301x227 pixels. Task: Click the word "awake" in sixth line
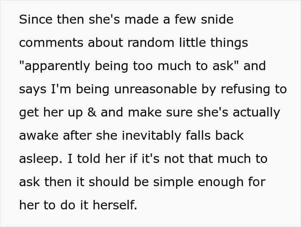39,136
